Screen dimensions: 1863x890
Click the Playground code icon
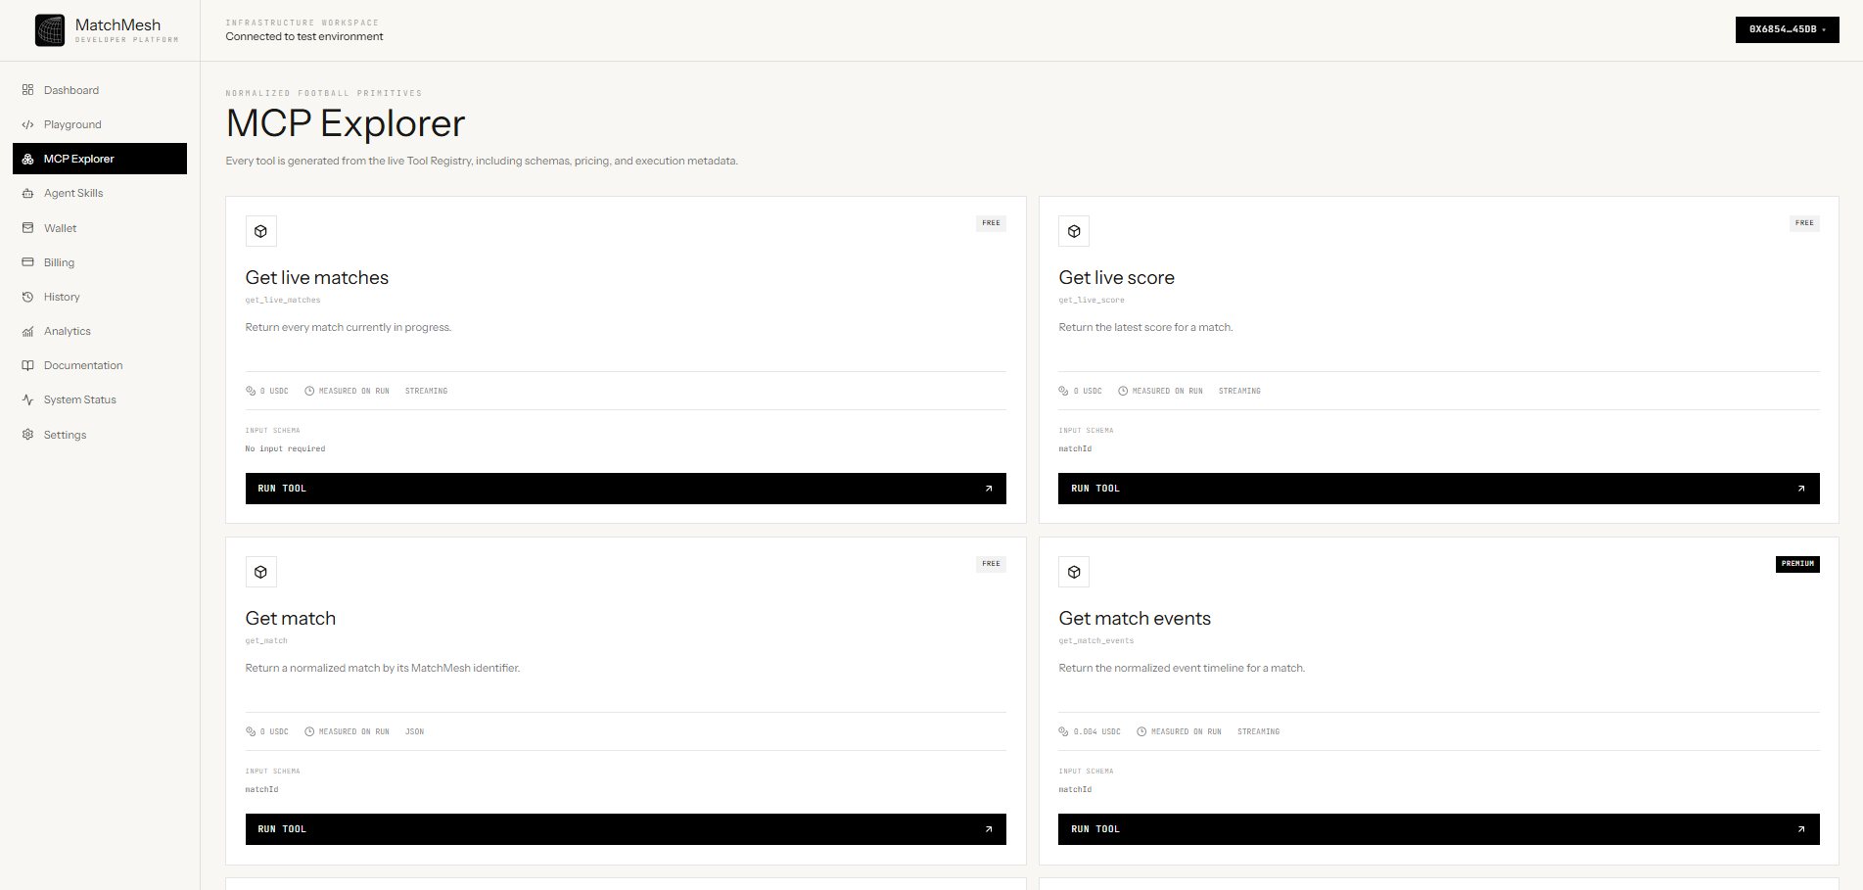(27, 124)
